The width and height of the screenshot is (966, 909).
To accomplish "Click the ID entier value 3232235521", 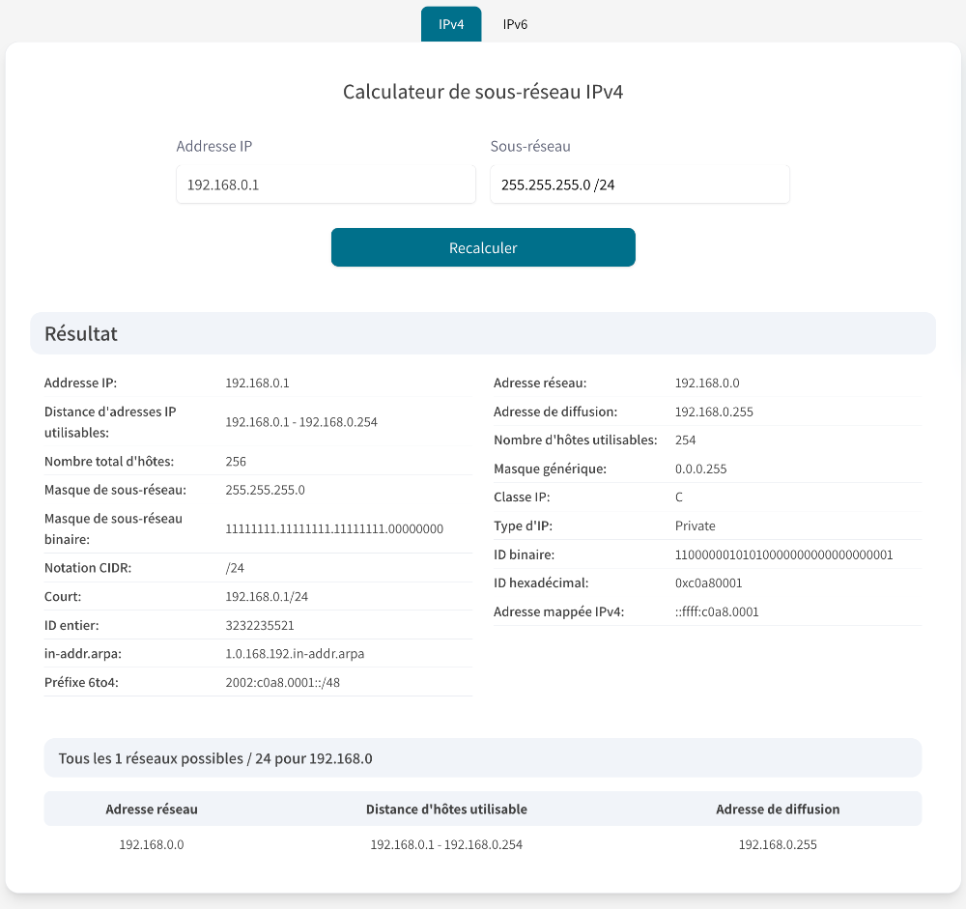I will (x=260, y=625).
